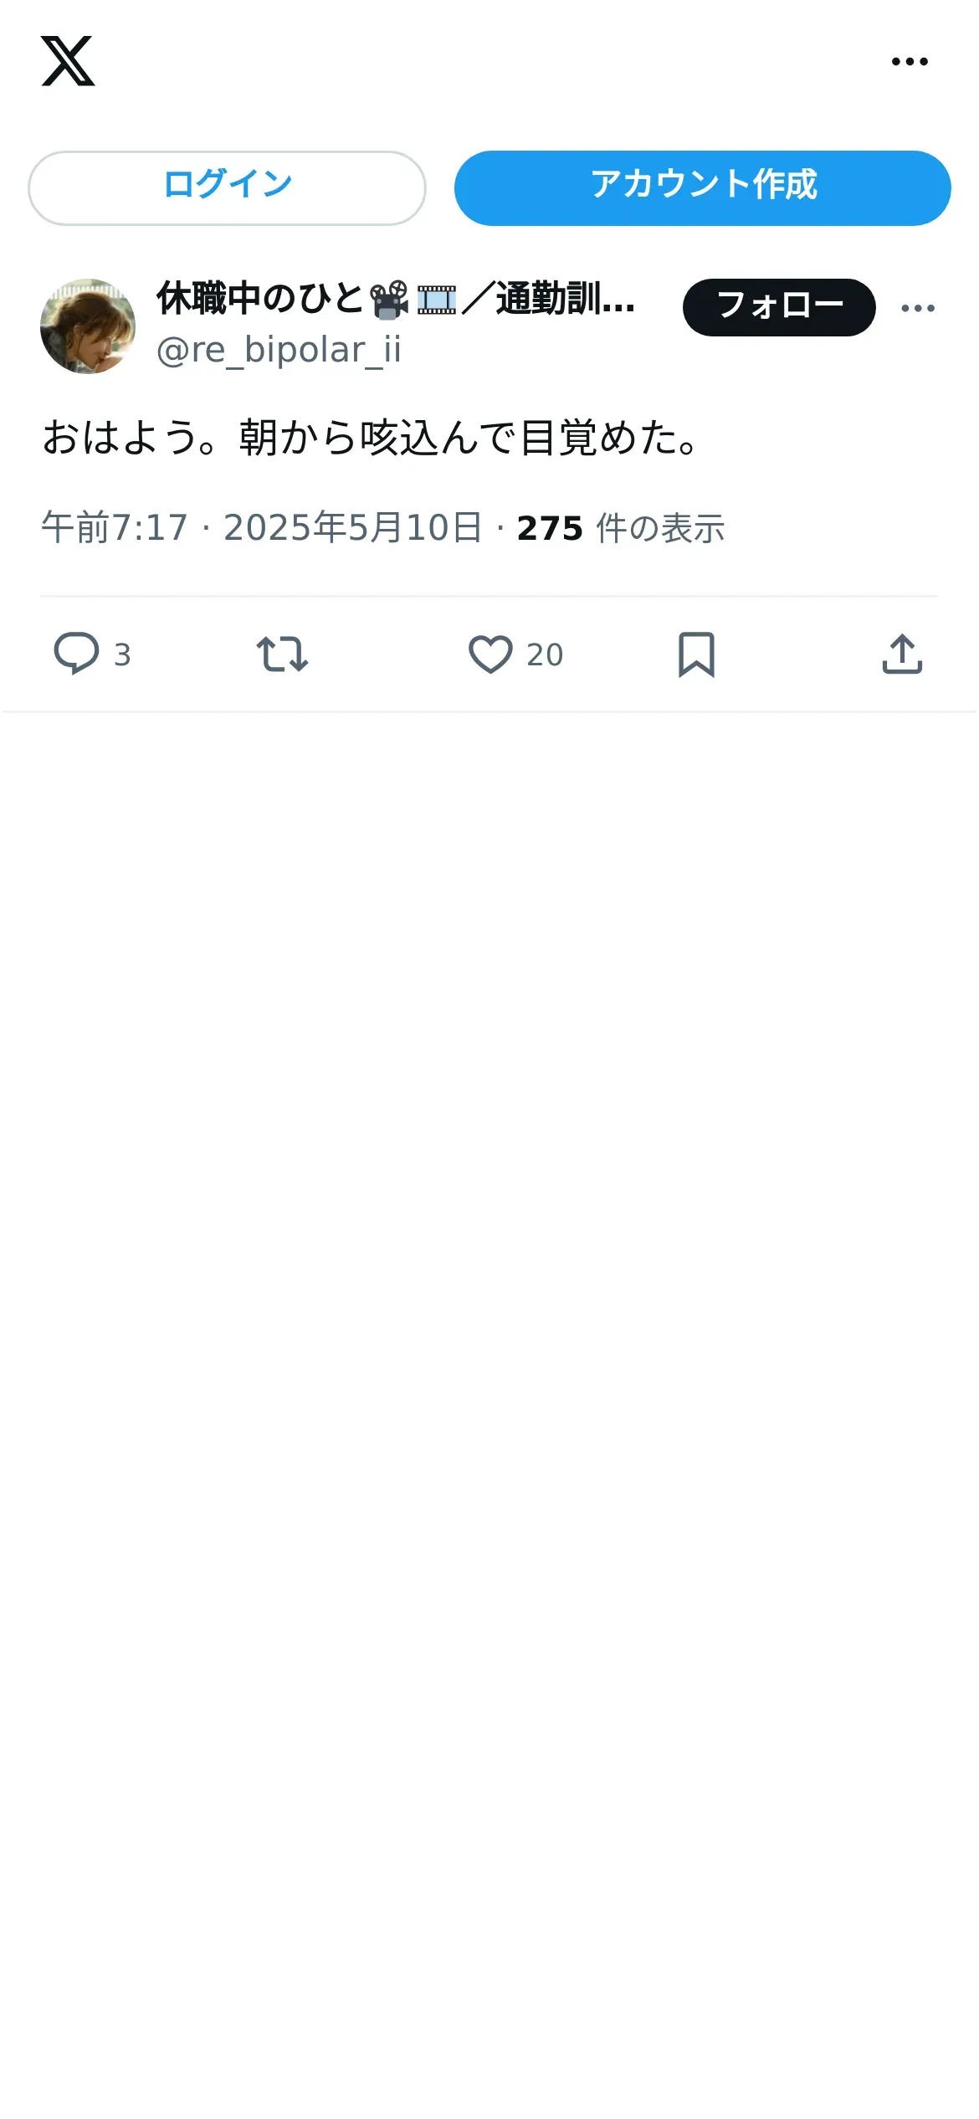
Task: Like the post with the heart icon
Action: 490,654
